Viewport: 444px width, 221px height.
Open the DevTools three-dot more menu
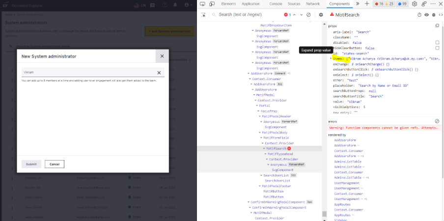pos(433,4)
